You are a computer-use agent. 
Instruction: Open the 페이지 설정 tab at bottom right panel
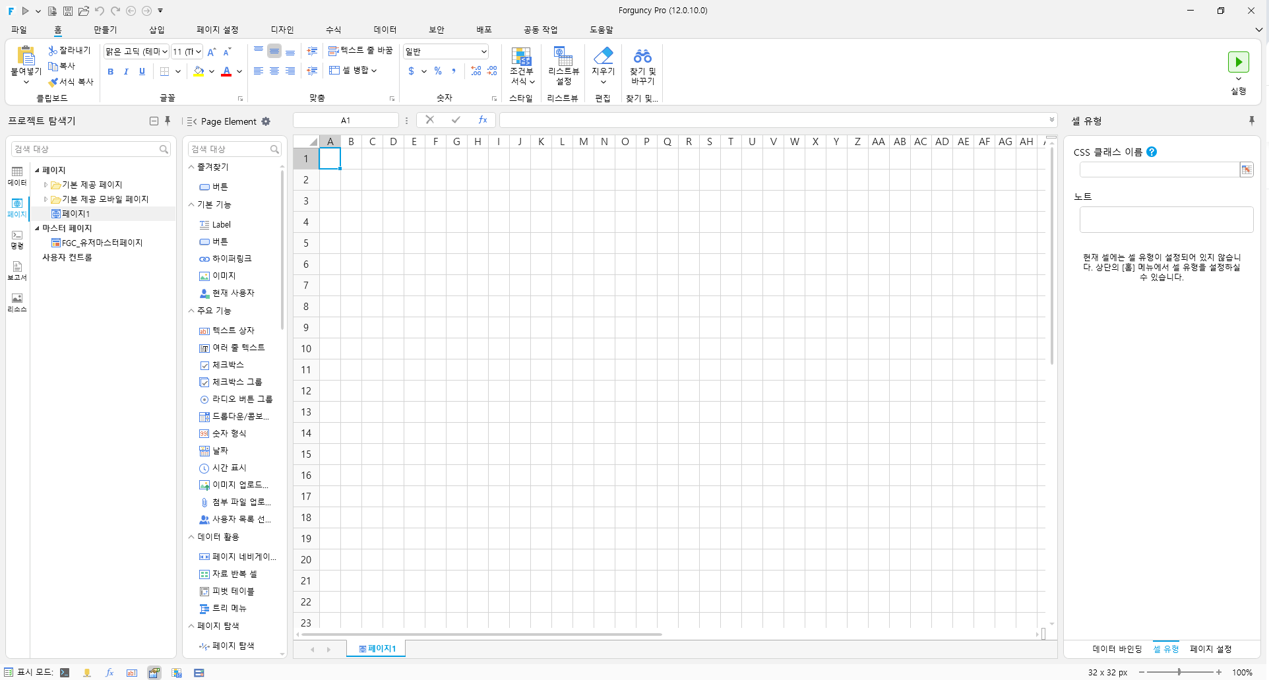tap(1211, 649)
